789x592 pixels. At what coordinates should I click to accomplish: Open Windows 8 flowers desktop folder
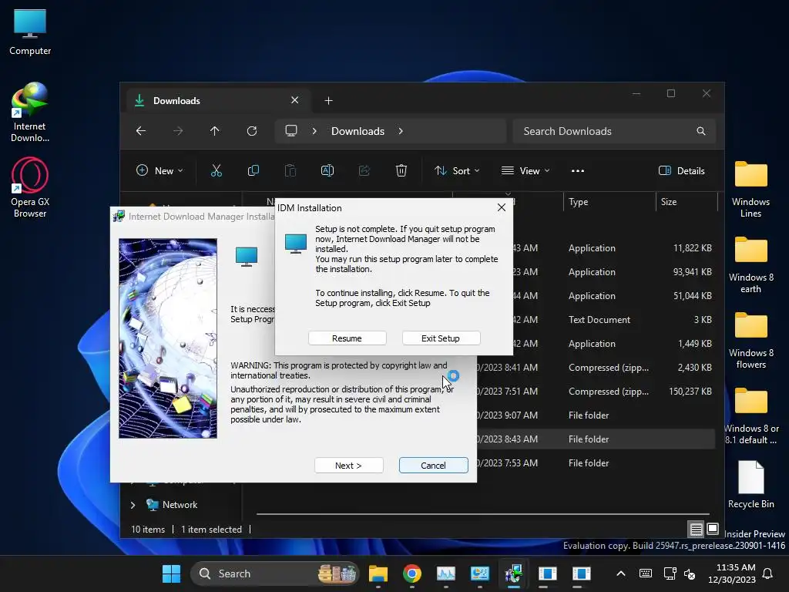750,340
